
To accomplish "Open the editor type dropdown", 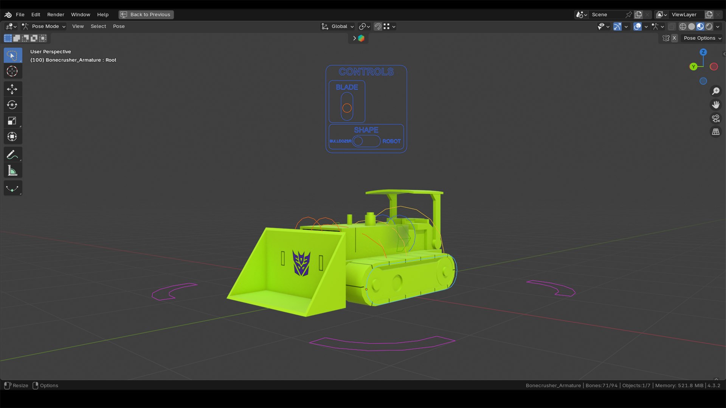I will pyautogui.click(x=11, y=26).
